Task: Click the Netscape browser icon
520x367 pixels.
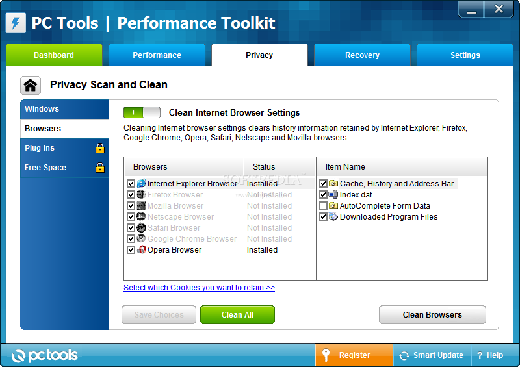Action: click(141, 216)
